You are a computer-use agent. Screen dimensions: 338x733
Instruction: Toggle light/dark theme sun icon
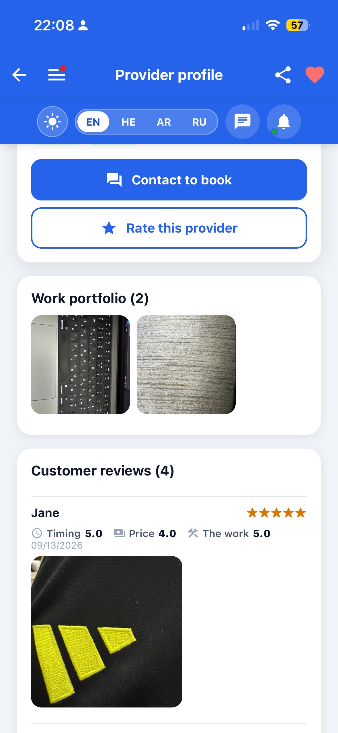(x=52, y=122)
